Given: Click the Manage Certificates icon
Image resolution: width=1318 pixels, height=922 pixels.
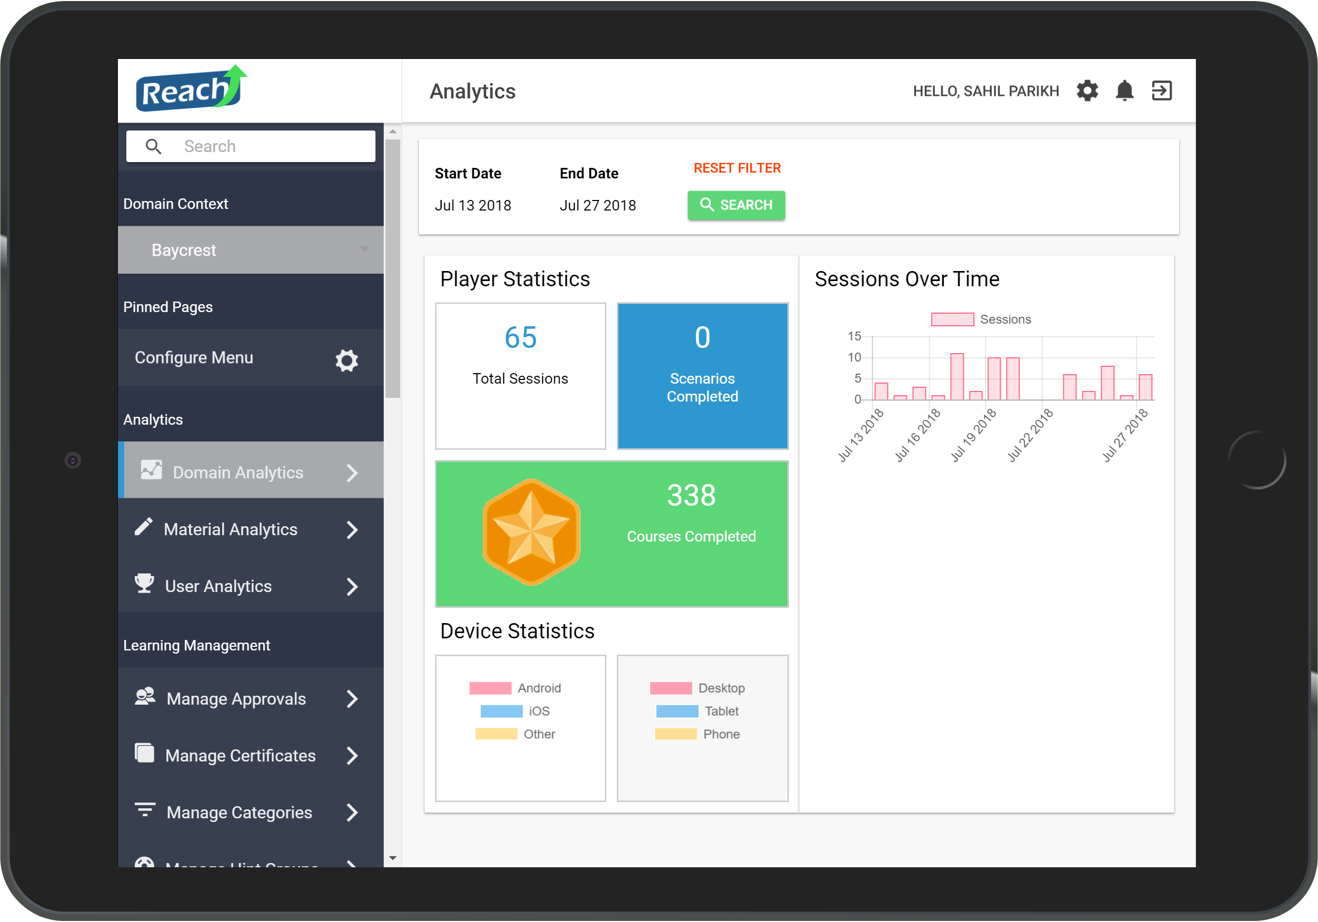Looking at the screenshot, I should tap(144, 753).
